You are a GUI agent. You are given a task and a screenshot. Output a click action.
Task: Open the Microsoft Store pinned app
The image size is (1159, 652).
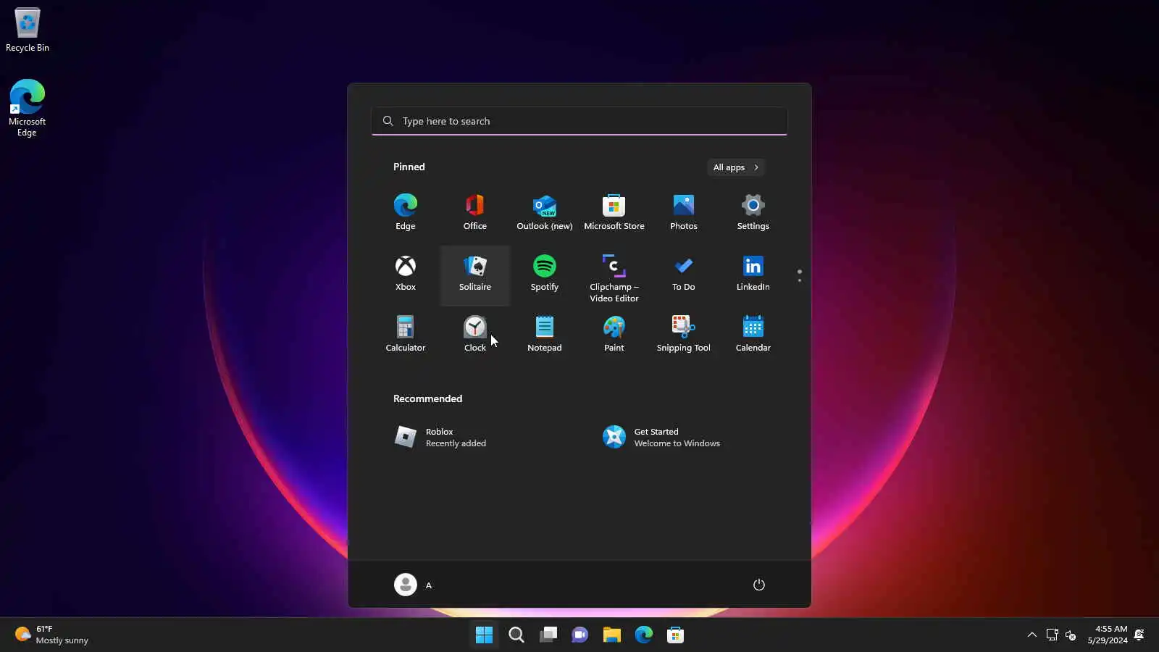[614, 212]
